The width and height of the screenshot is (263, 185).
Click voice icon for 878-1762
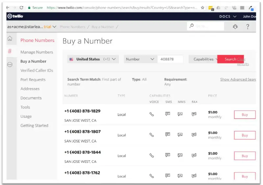point(152,176)
